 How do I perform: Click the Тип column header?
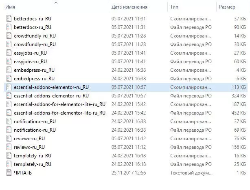pos(174,7)
